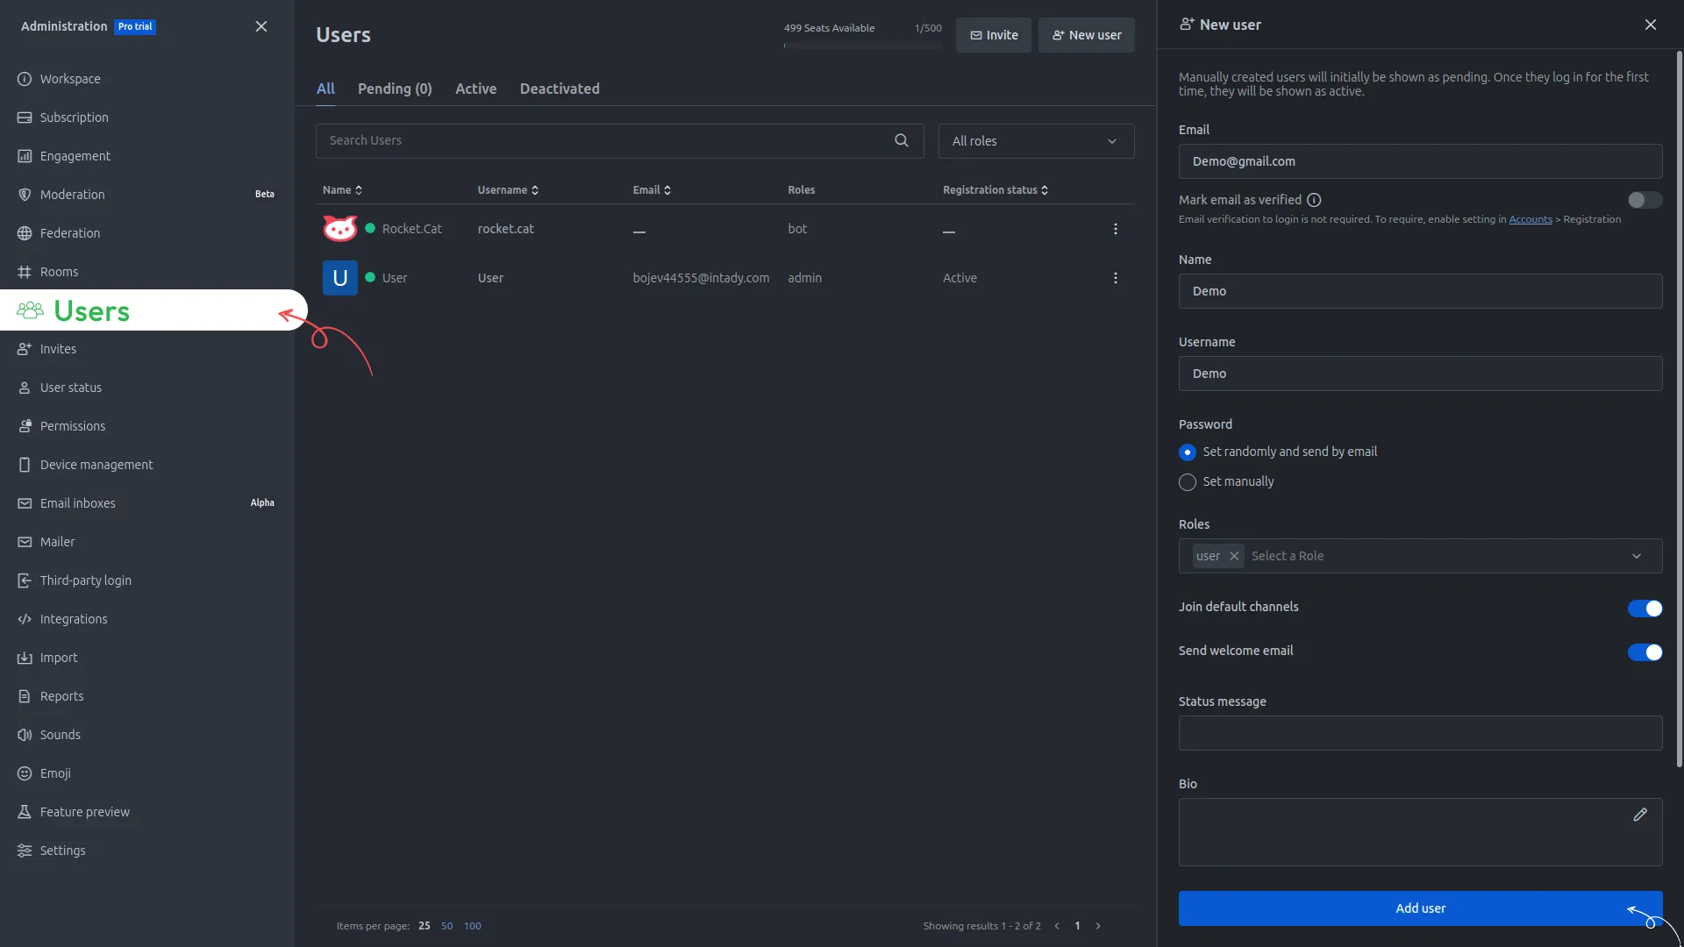Turn off Send welcome email
Viewport: 1684px width, 947px height.
pos(1644,652)
